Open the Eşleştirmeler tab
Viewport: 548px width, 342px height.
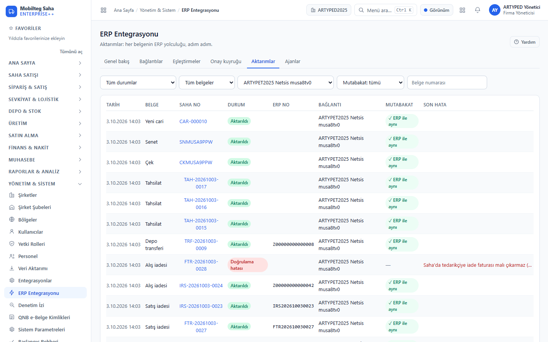click(186, 62)
